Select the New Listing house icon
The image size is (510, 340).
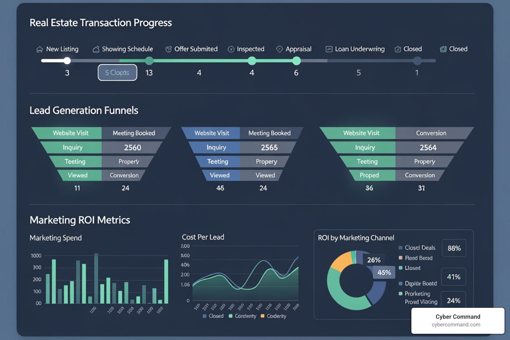[x=39, y=49]
